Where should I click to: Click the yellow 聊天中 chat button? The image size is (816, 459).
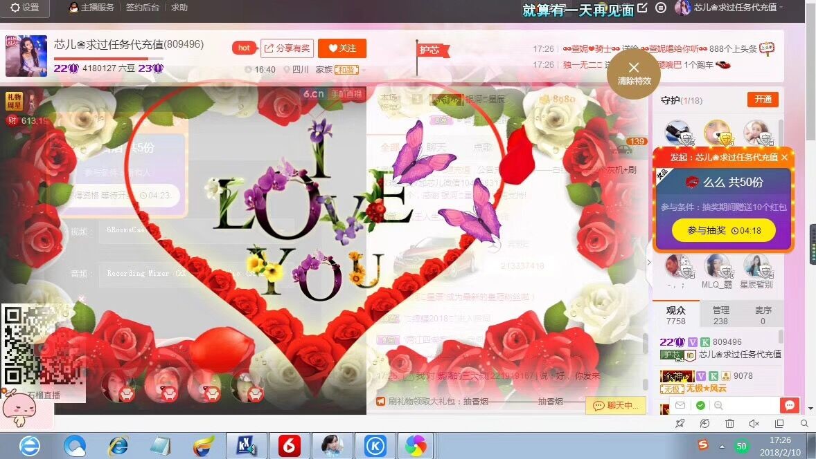[x=616, y=405]
